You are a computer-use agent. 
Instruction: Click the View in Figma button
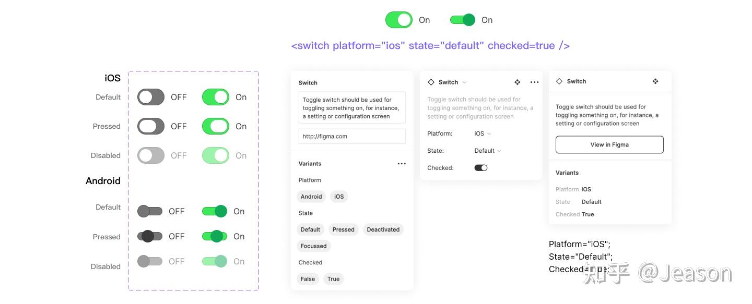pyautogui.click(x=609, y=145)
